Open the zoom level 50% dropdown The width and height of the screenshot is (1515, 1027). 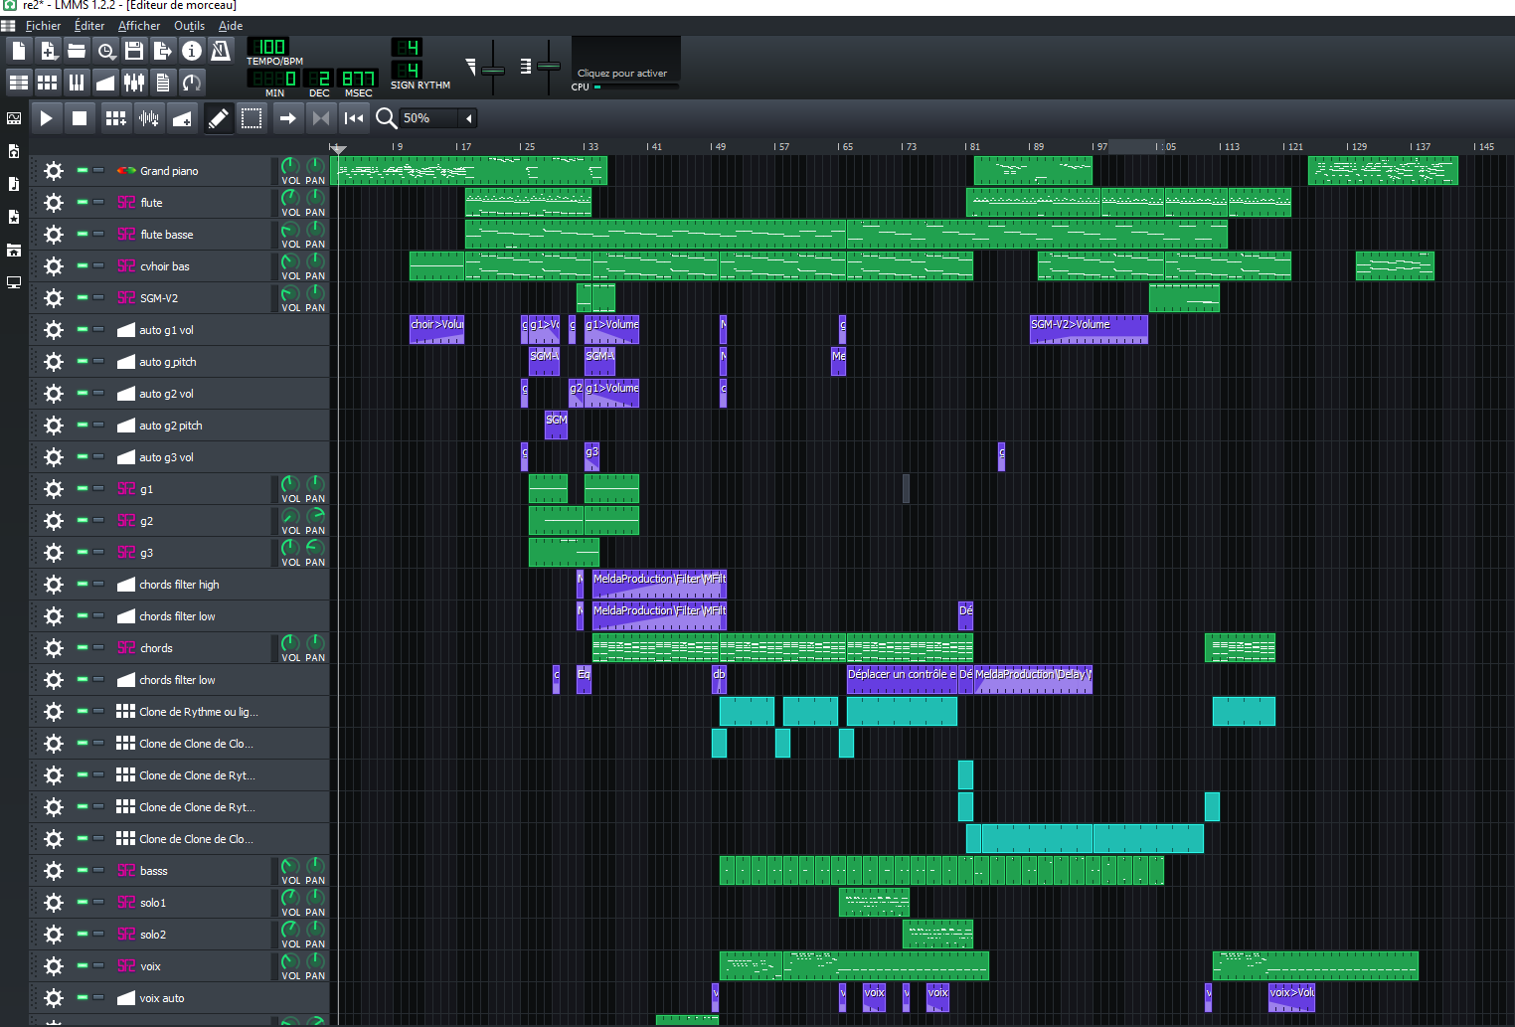pyautogui.click(x=468, y=118)
